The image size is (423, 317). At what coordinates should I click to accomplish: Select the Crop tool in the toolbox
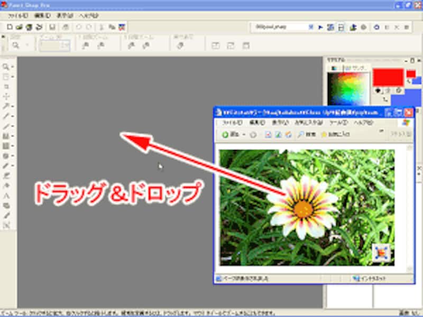(x=6, y=86)
